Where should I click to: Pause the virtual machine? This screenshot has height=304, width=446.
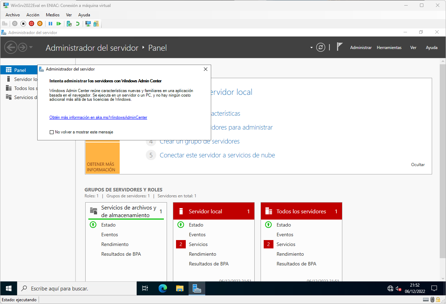50,24
